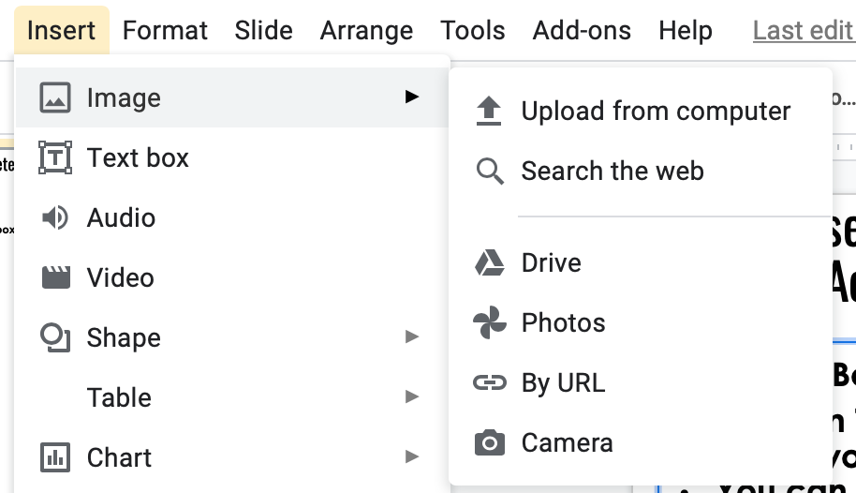Open the Format menu

pyautogui.click(x=165, y=30)
